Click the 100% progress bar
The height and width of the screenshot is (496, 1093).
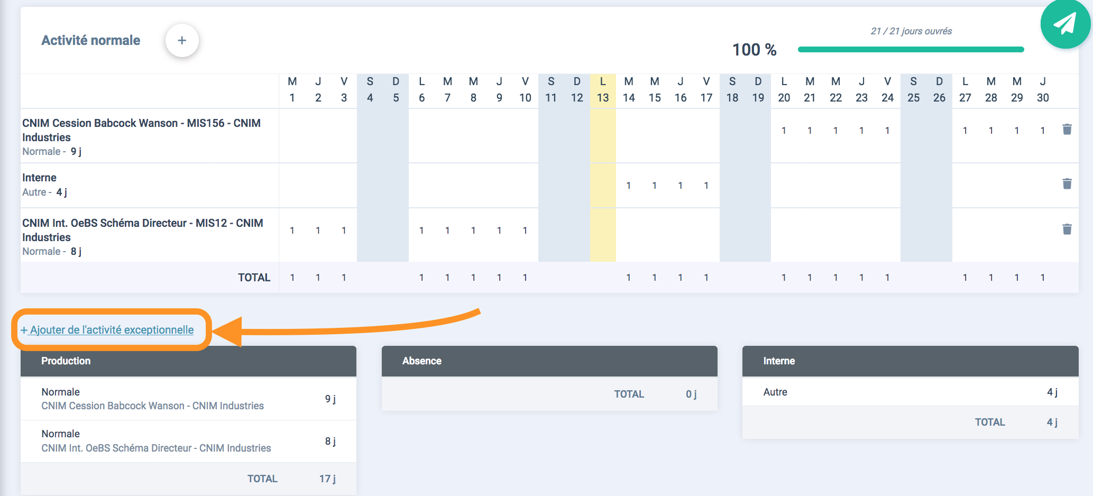[911, 50]
